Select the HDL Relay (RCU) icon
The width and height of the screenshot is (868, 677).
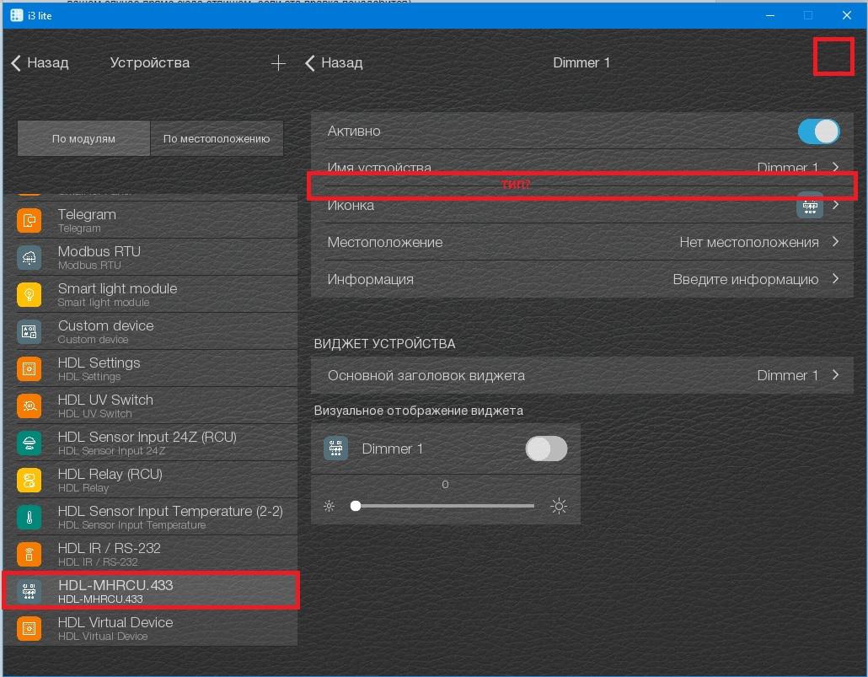(x=29, y=481)
